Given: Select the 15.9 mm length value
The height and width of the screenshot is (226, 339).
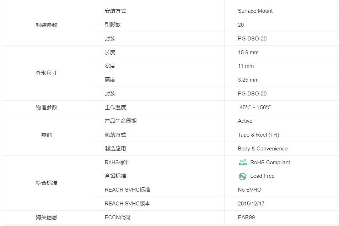Looking at the screenshot, I should (x=248, y=53).
